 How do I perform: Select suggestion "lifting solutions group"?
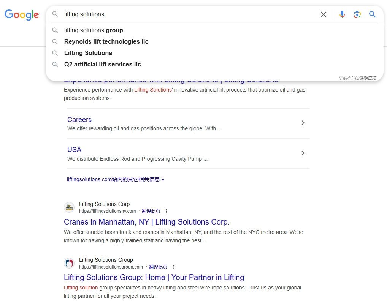point(94,30)
